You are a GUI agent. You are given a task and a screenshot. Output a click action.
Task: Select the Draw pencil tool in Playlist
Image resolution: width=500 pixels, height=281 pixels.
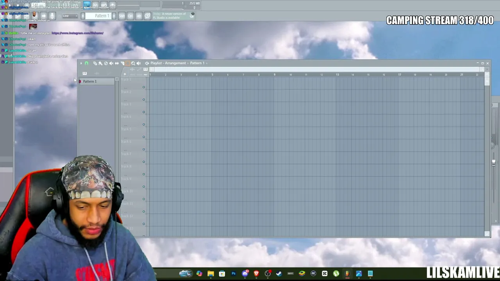pyautogui.click(x=95, y=63)
